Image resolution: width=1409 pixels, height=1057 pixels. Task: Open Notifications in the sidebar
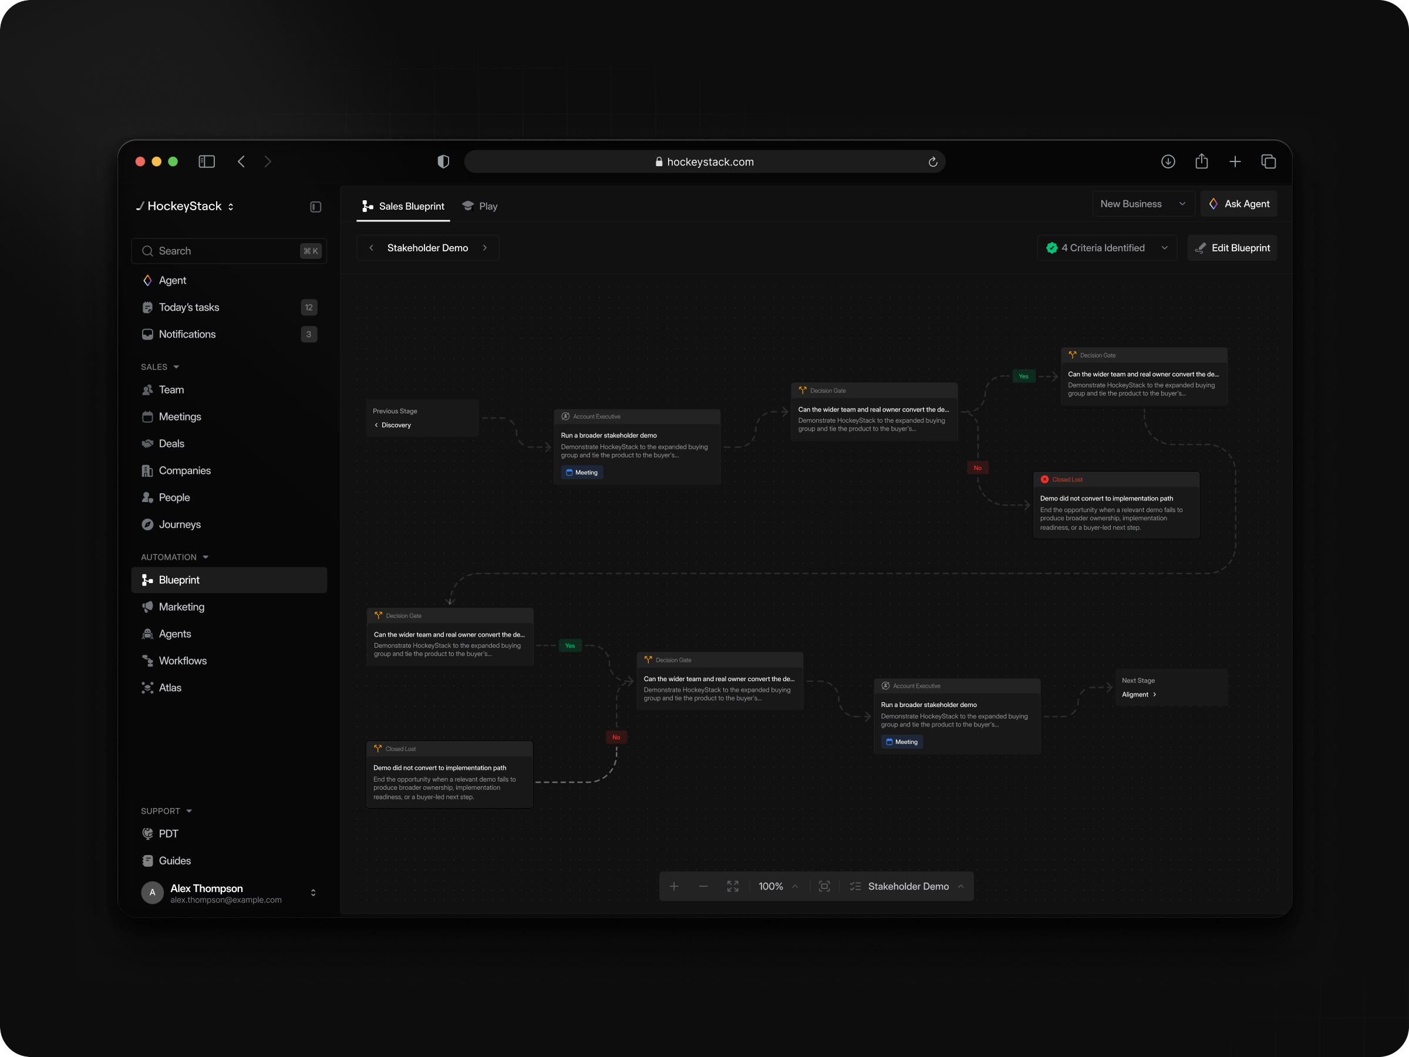click(230, 334)
